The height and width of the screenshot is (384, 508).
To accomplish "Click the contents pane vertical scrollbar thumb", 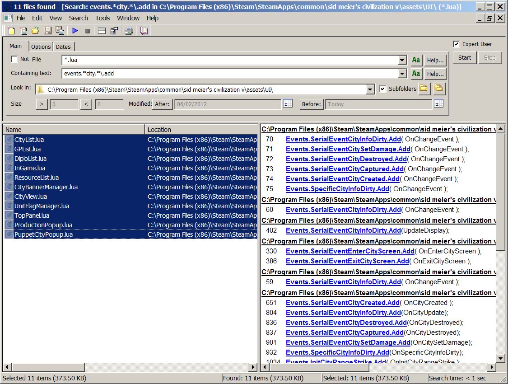I will coord(500,191).
